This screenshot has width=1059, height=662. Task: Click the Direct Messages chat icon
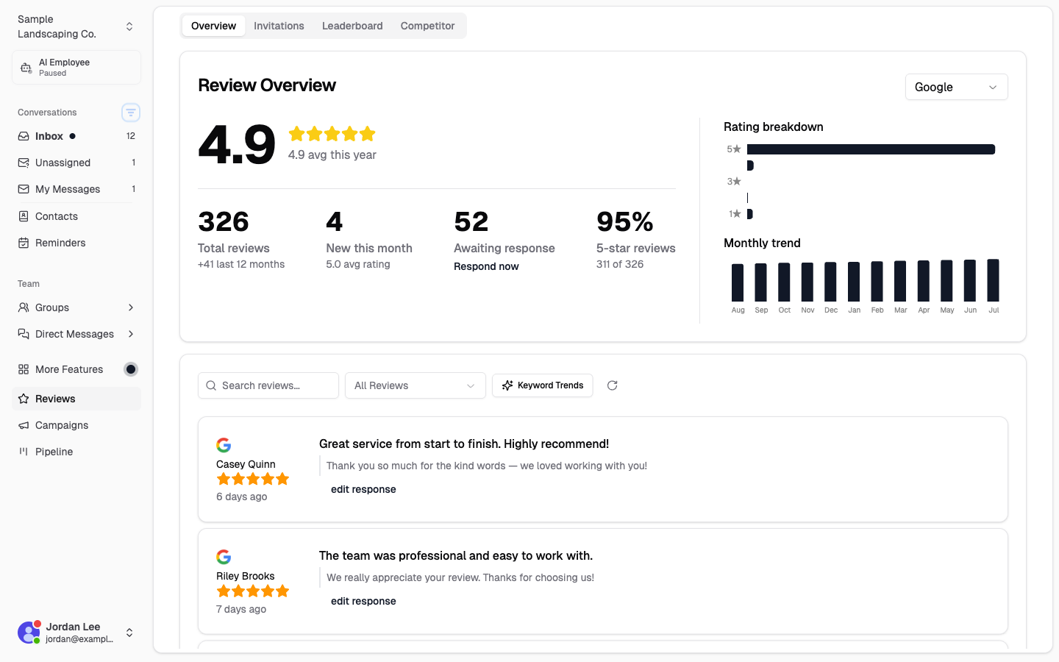[x=24, y=334]
